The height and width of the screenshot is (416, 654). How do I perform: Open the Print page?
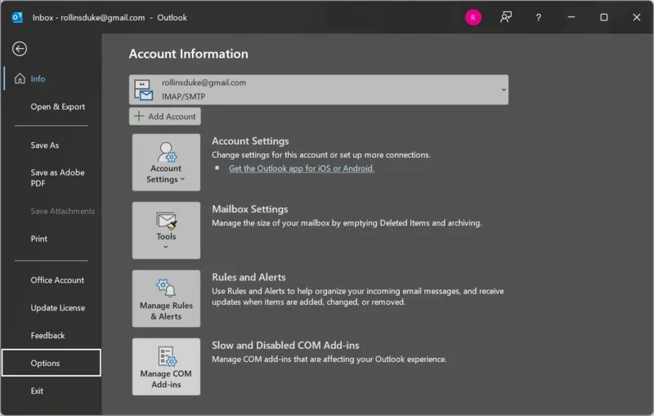(39, 239)
